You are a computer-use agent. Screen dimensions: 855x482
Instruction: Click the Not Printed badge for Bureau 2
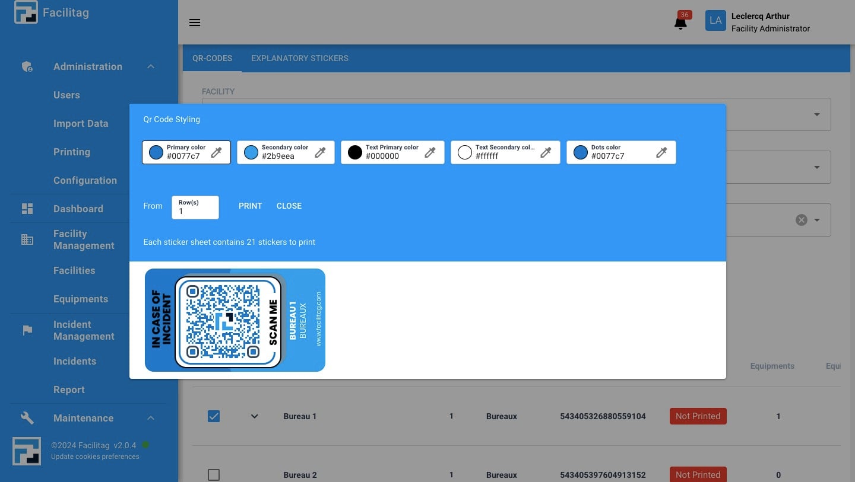pyautogui.click(x=698, y=474)
